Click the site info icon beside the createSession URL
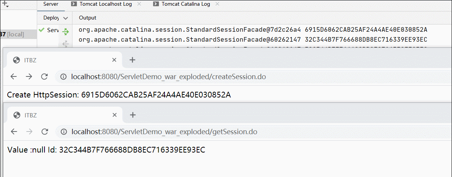Viewport: 452px width, 177px height. [63, 77]
